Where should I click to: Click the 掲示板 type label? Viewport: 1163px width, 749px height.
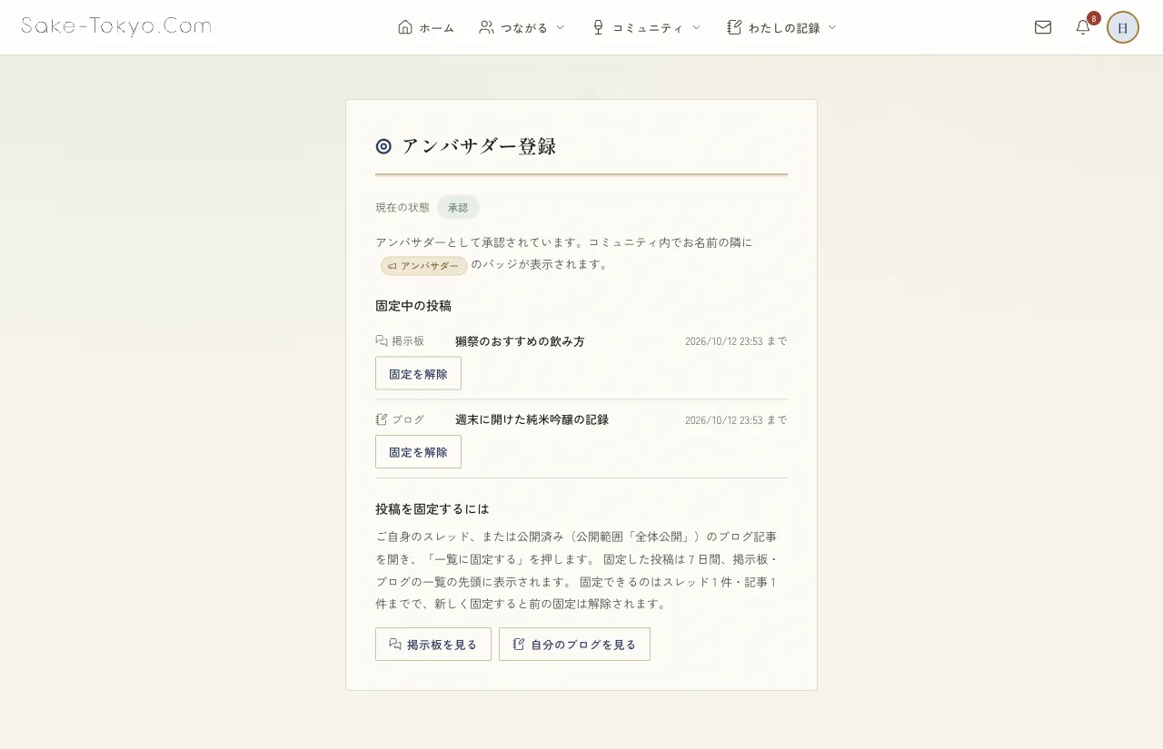[x=408, y=341]
